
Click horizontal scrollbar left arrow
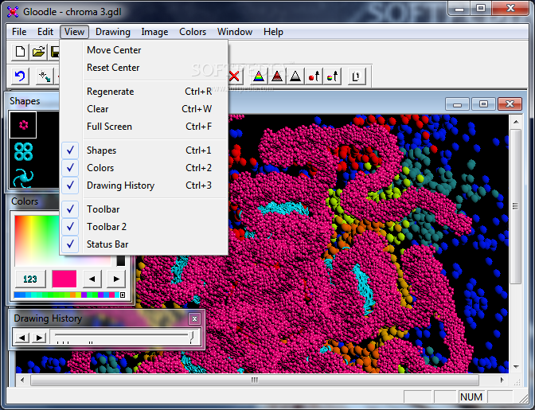22,380
